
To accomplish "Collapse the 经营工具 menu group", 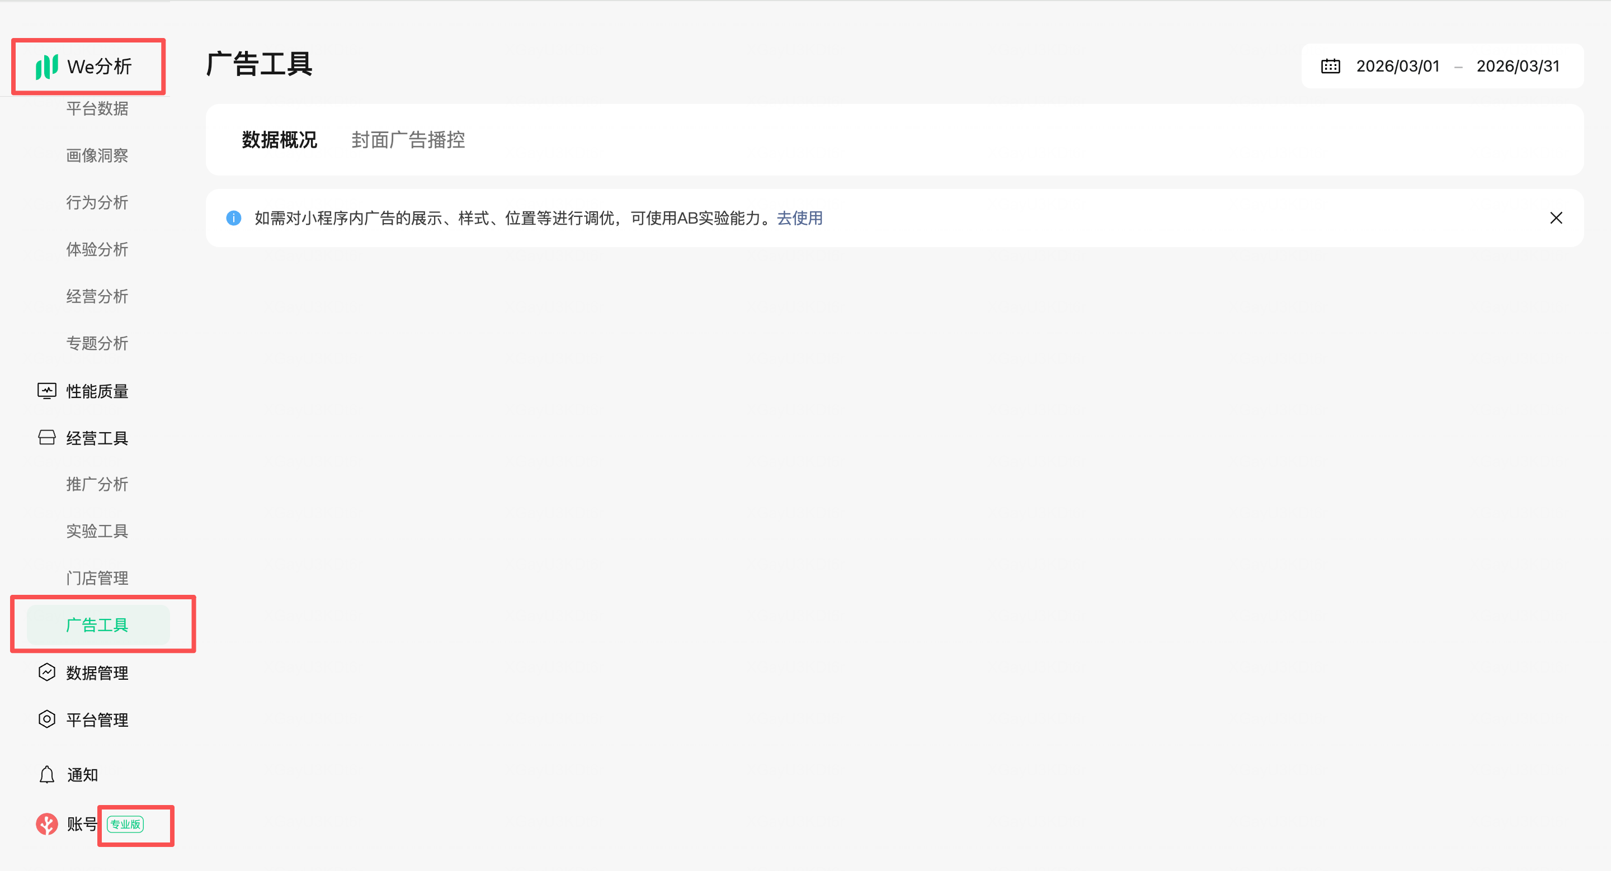I will [97, 438].
